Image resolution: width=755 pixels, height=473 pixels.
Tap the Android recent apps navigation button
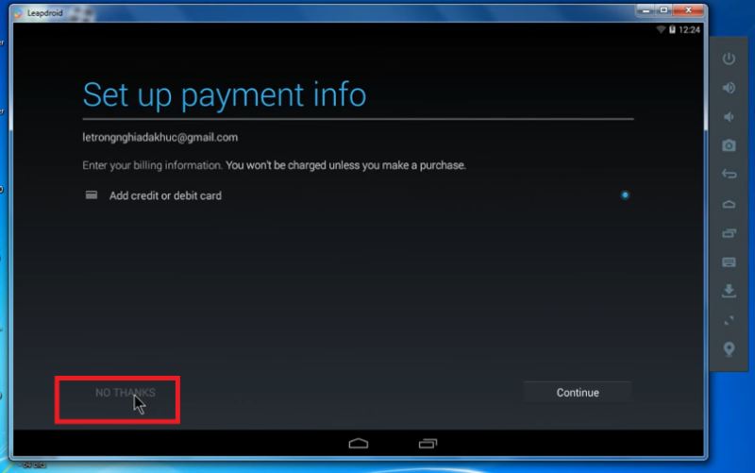click(428, 442)
